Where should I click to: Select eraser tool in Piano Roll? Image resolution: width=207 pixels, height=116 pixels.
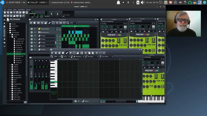pos(71,53)
